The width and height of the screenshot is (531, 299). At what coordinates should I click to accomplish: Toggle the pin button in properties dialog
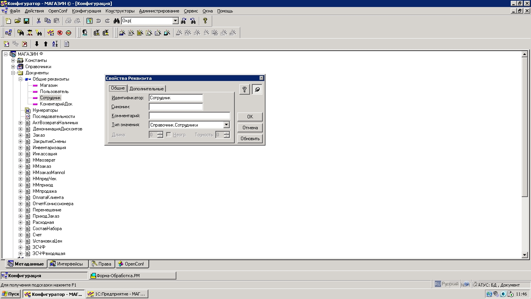tap(257, 90)
